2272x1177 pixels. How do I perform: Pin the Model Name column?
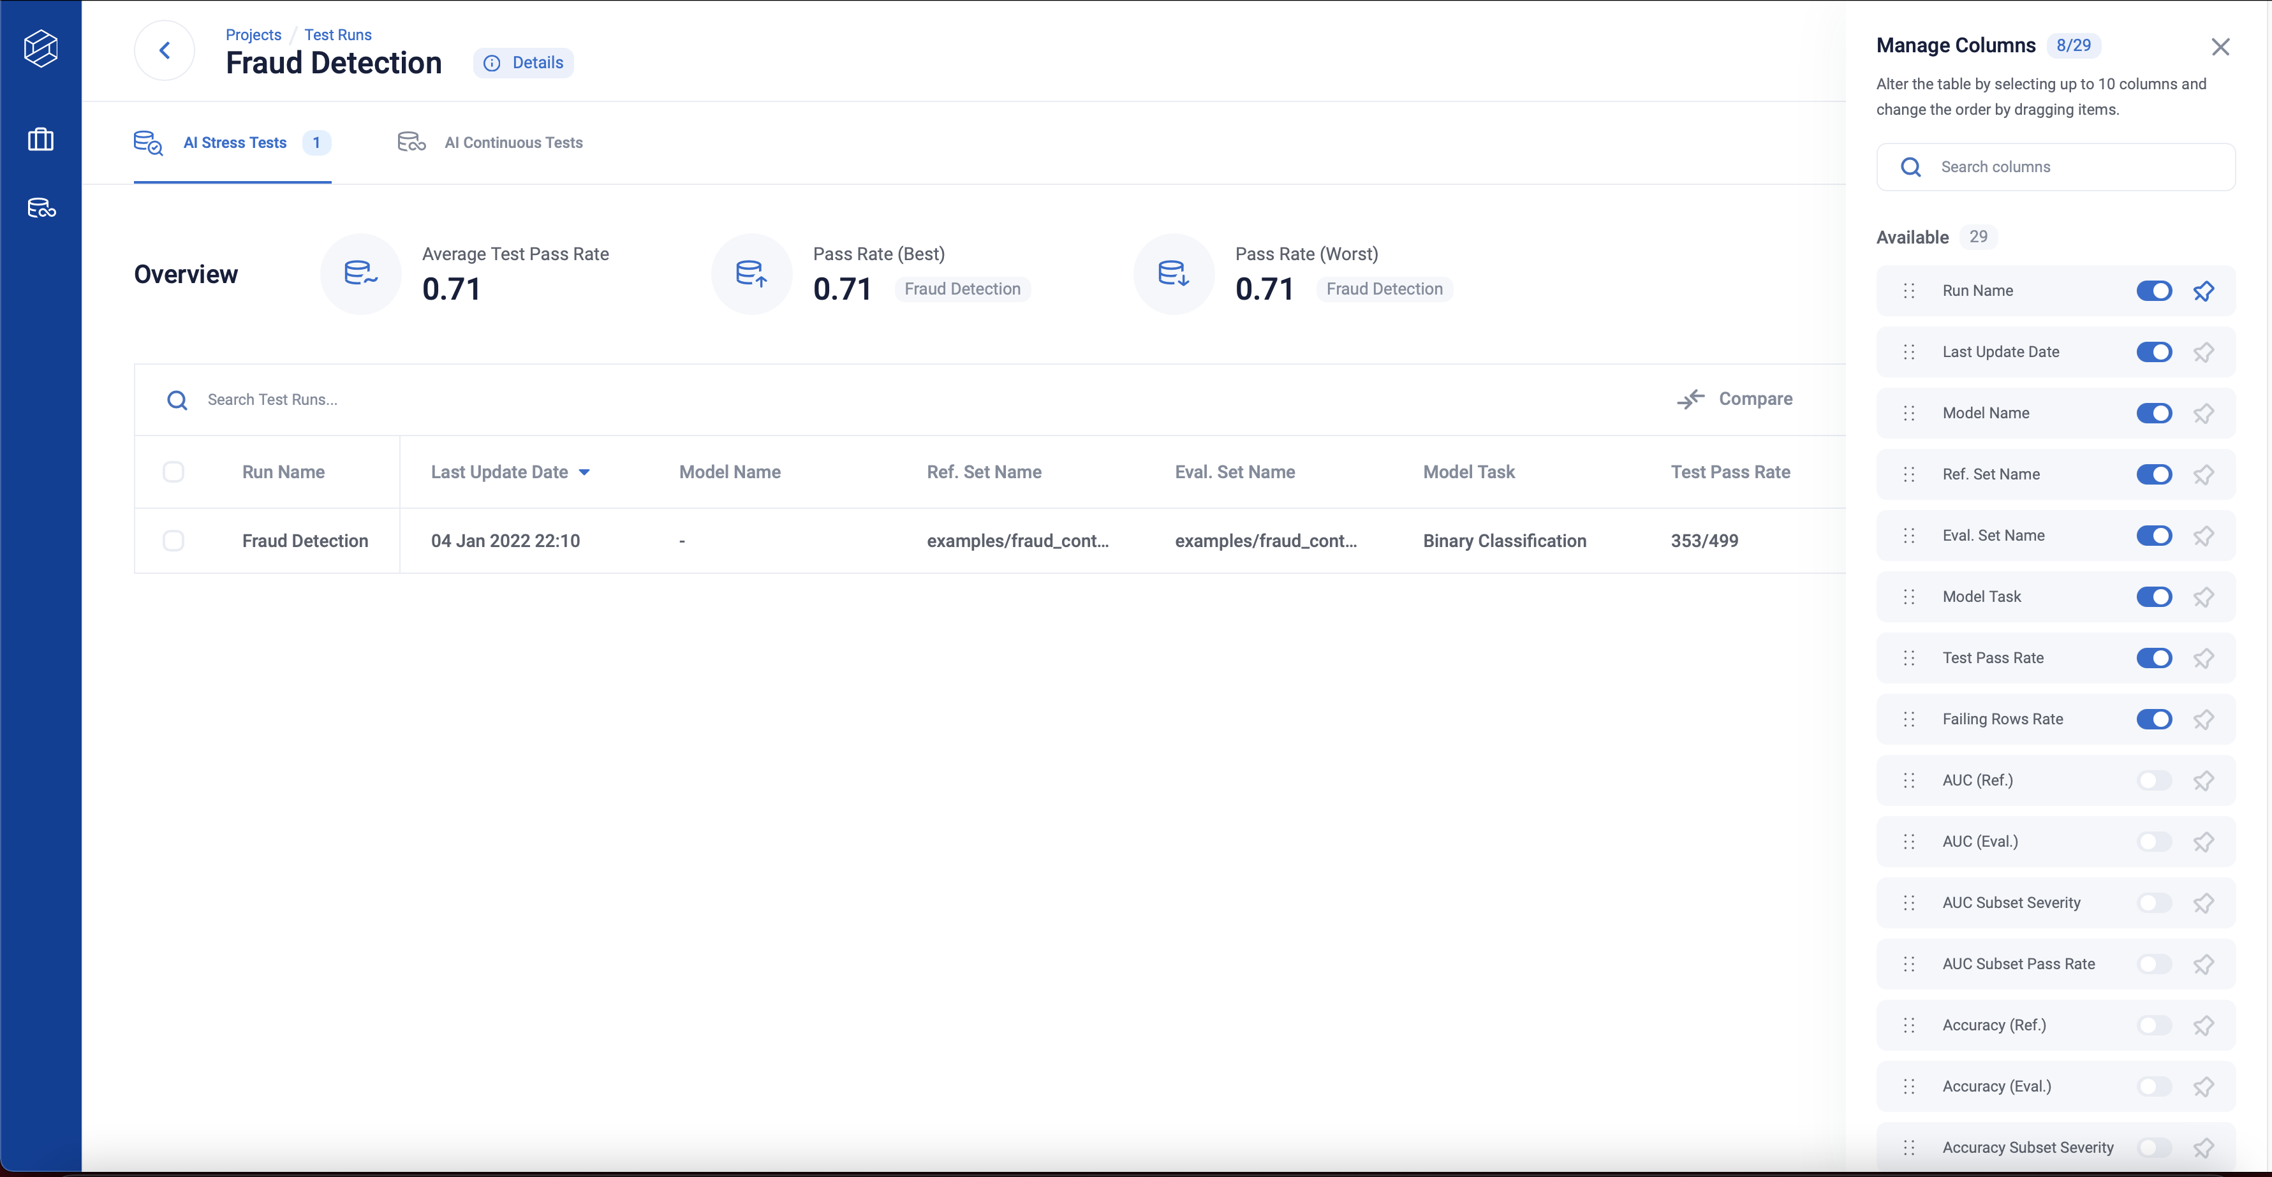coord(2203,414)
